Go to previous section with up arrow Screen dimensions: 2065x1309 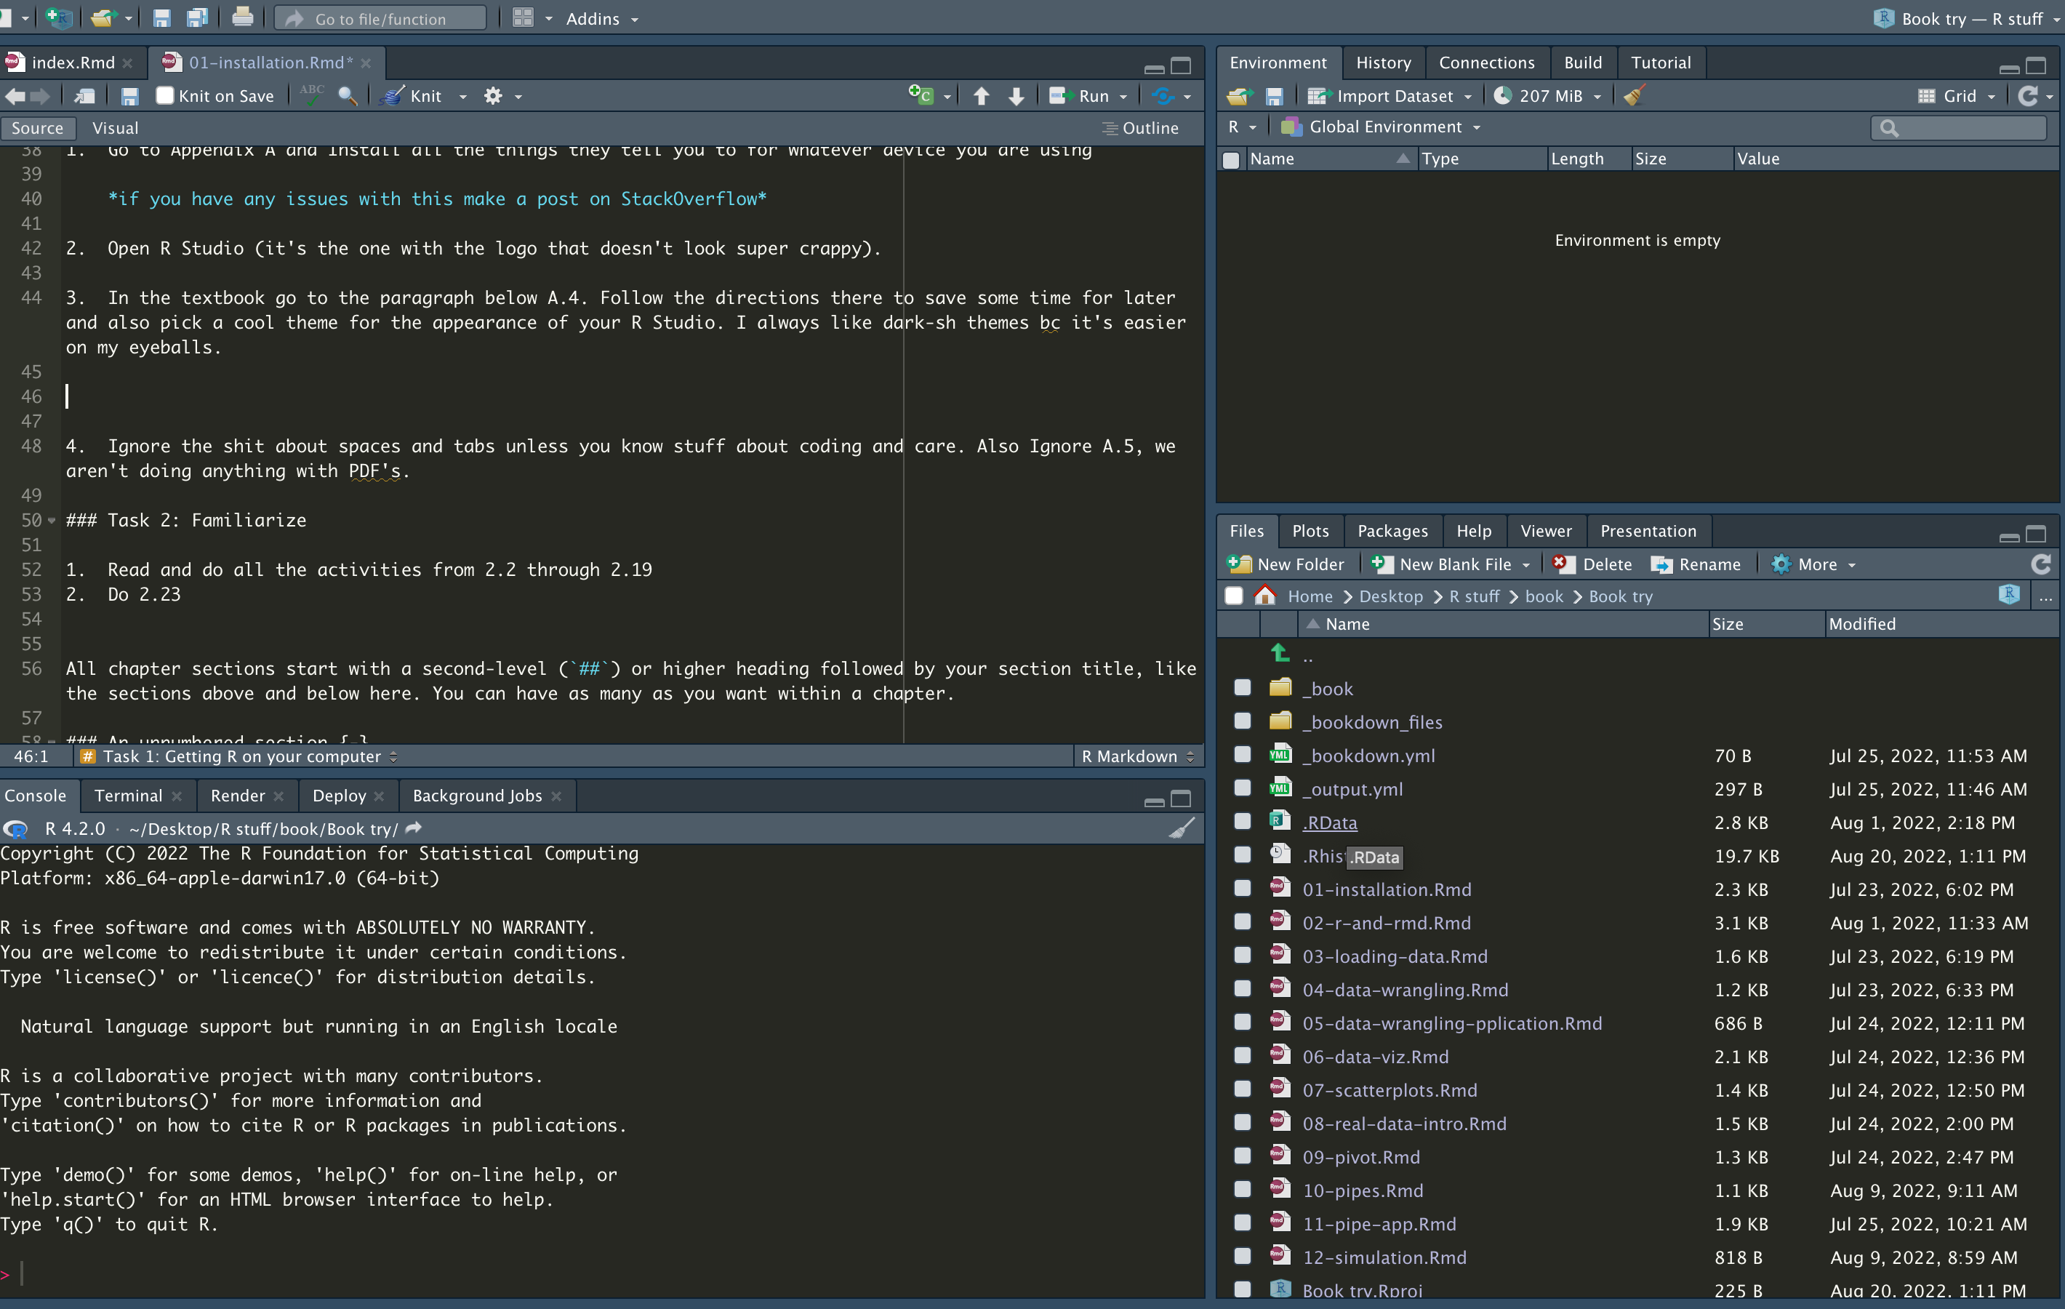981,96
